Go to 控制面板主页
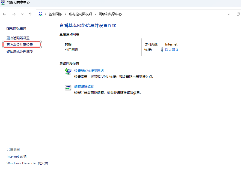 coord(16,28)
